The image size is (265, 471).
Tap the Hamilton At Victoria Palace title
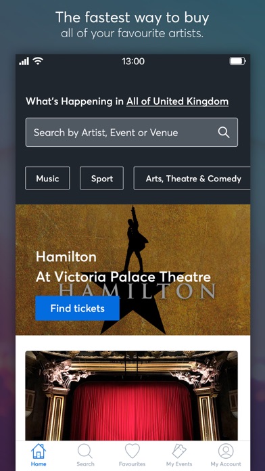coord(123,267)
